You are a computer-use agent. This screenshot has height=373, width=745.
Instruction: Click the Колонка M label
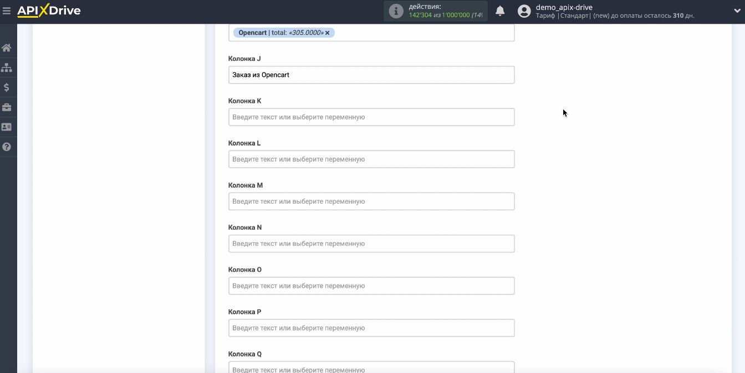[246, 185]
